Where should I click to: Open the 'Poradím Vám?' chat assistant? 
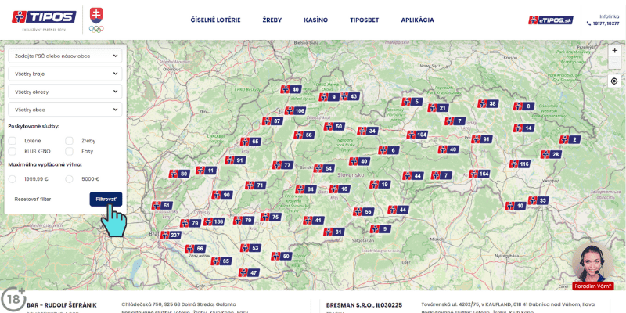[x=592, y=268]
